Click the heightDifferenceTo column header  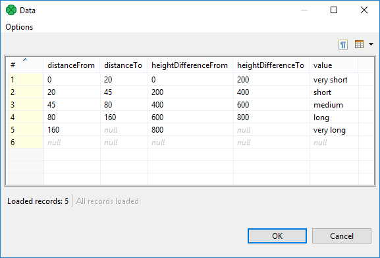[271, 65]
